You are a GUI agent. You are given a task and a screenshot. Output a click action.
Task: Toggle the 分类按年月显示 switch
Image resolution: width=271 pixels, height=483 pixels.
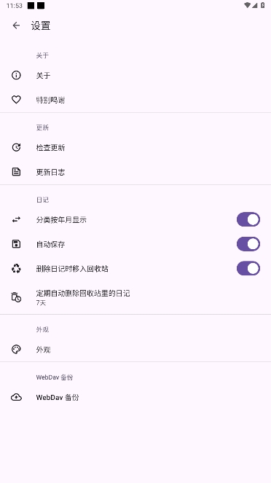(x=248, y=219)
